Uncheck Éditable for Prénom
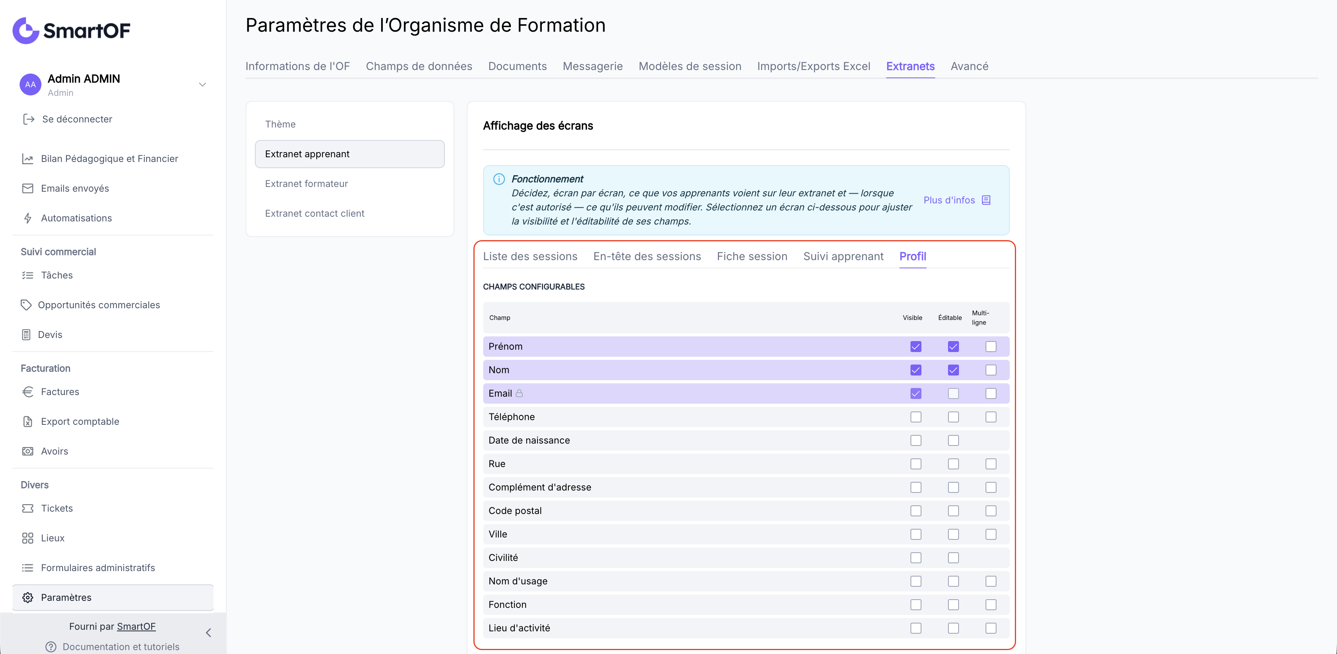 [953, 347]
